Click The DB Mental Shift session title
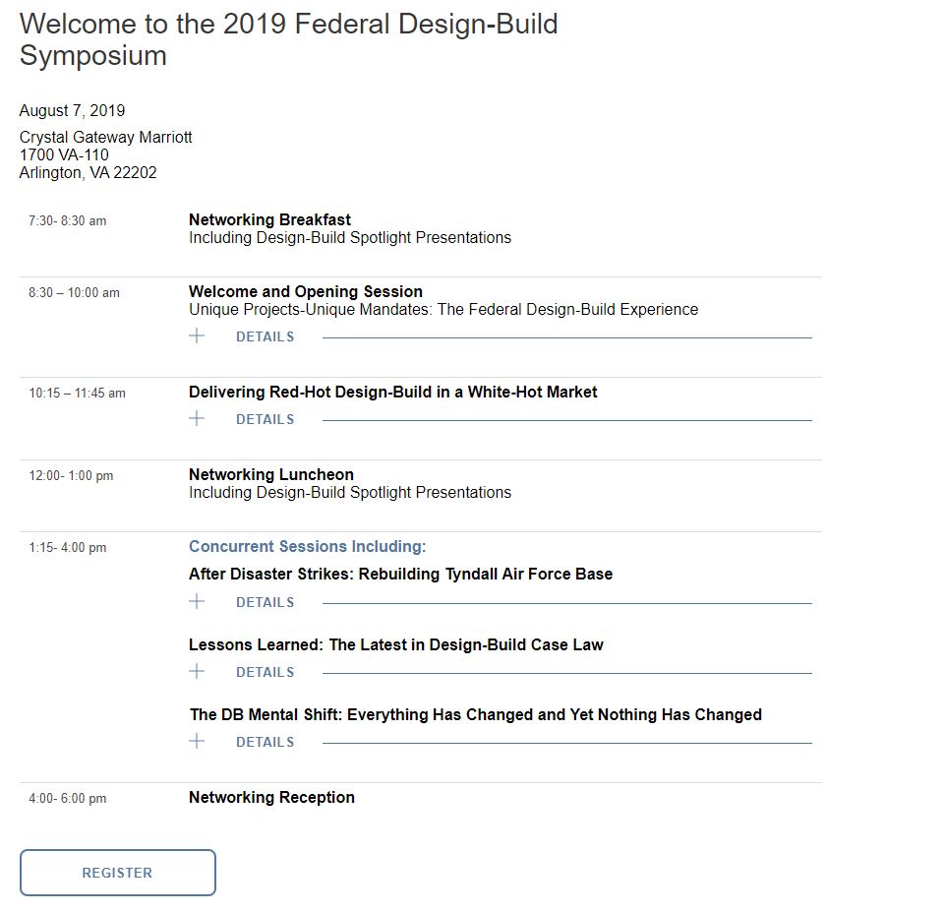944x913 pixels. [475, 715]
